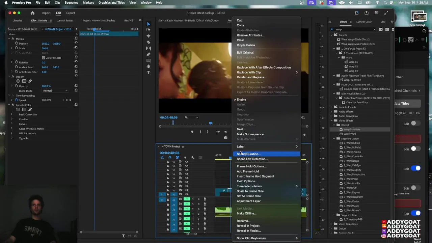Click Go to In in the Source monitor
Screen dimensions: 432x243
pyautogui.click(x=218, y=132)
